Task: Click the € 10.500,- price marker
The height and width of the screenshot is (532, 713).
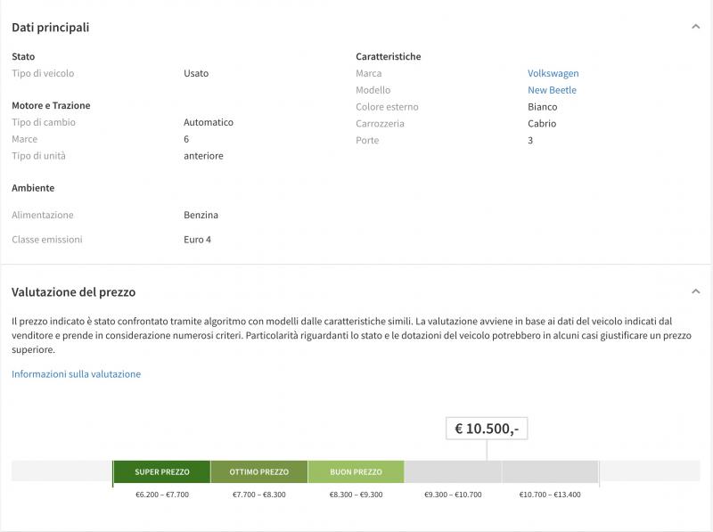Action: [487, 429]
